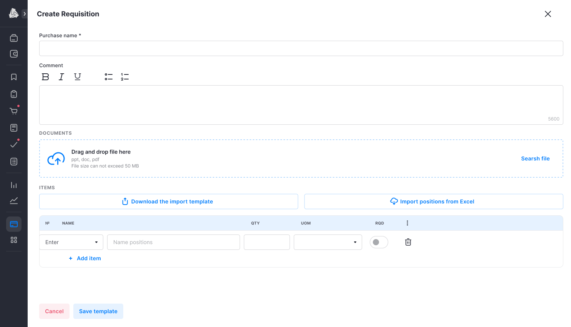Apply underline formatting to comment
The width and height of the screenshot is (571, 327).
(x=78, y=77)
